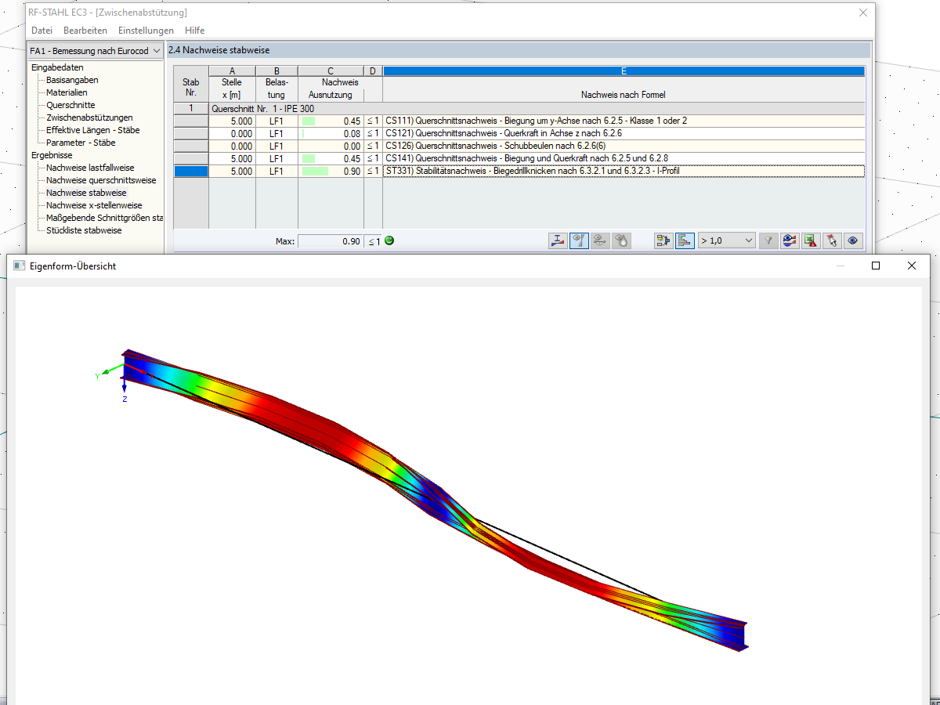
Task: Click the Eingabedaten tree heading
Action: pyautogui.click(x=57, y=67)
